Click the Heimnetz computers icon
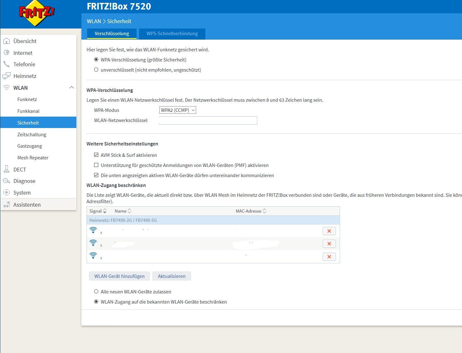 (x=6, y=76)
